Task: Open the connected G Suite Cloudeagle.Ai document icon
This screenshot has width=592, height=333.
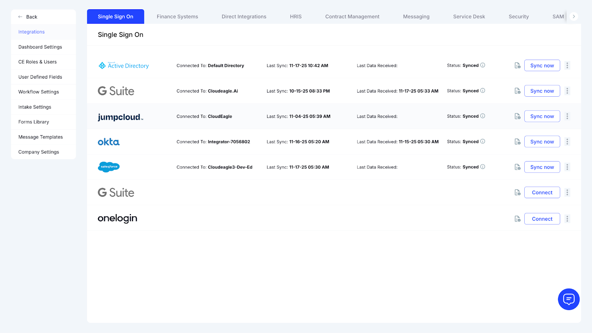Action: (x=518, y=91)
